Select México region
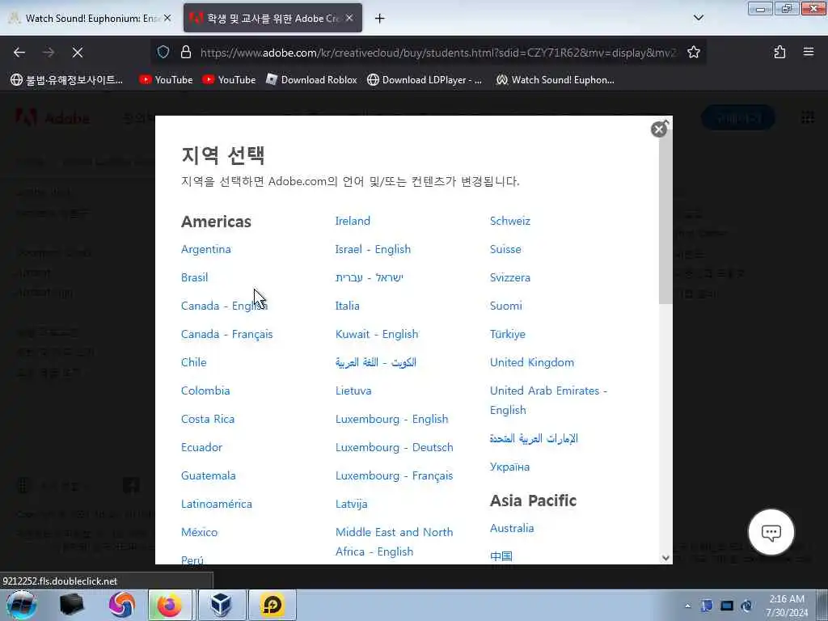The width and height of the screenshot is (828, 621). (199, 532)
